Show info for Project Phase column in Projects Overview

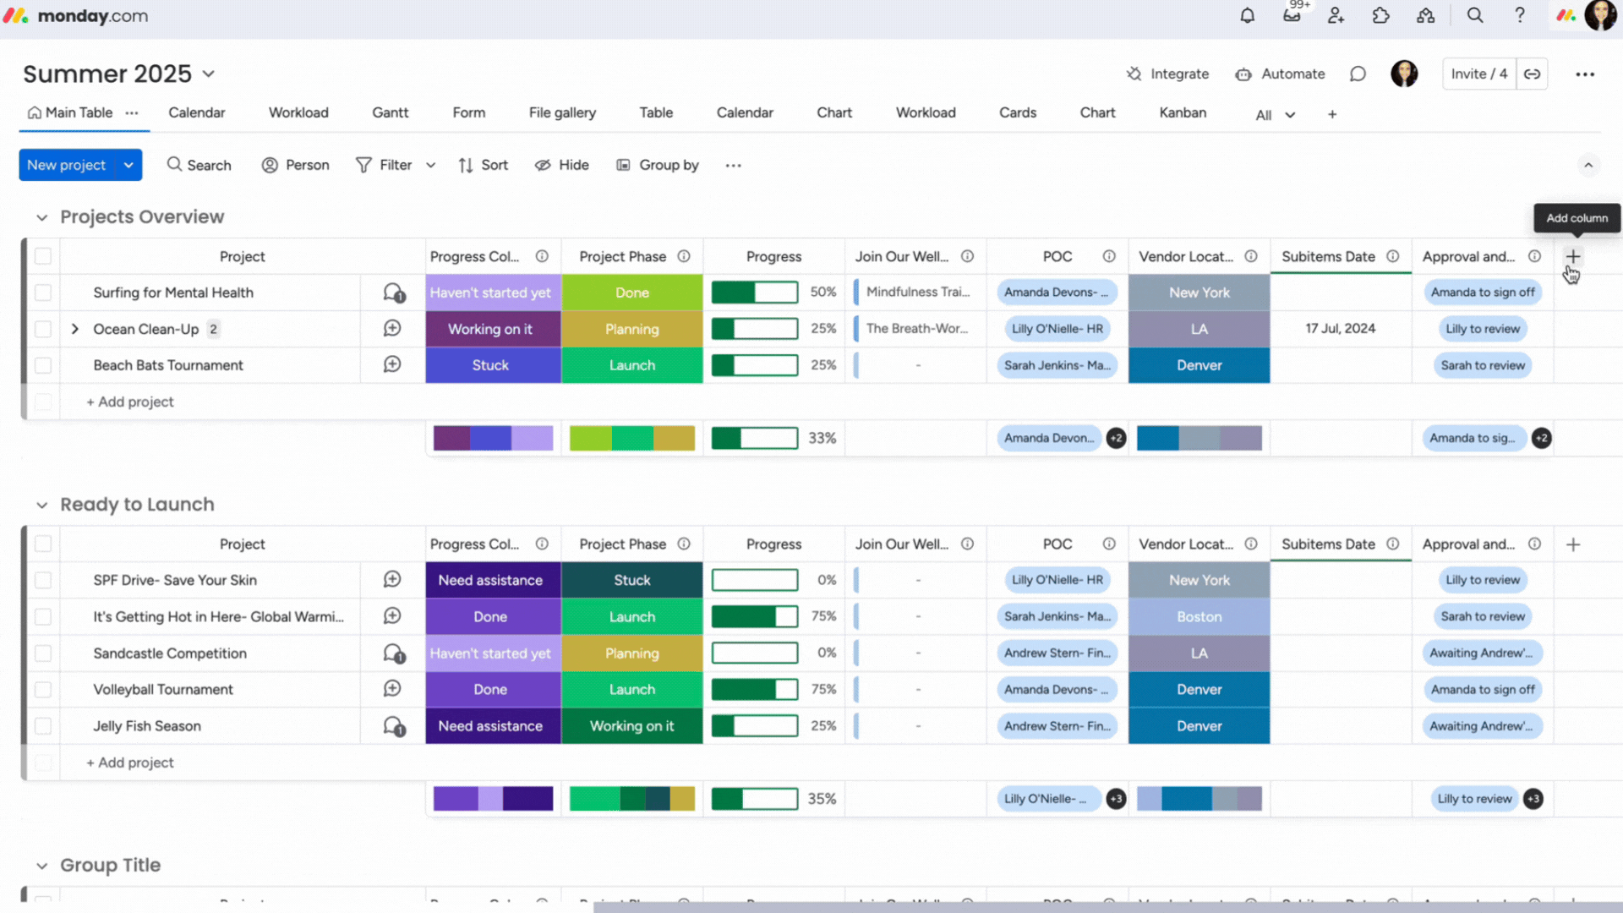click(684, 256)
